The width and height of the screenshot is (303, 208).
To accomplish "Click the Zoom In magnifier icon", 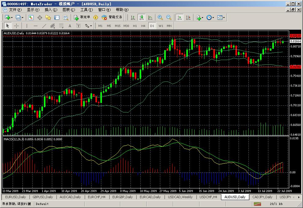I will pyautogui.click(x=160, y=17).
